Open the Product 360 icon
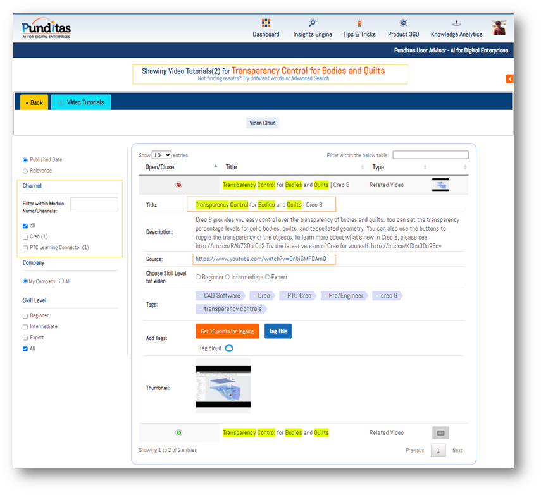 pos(403,23)
